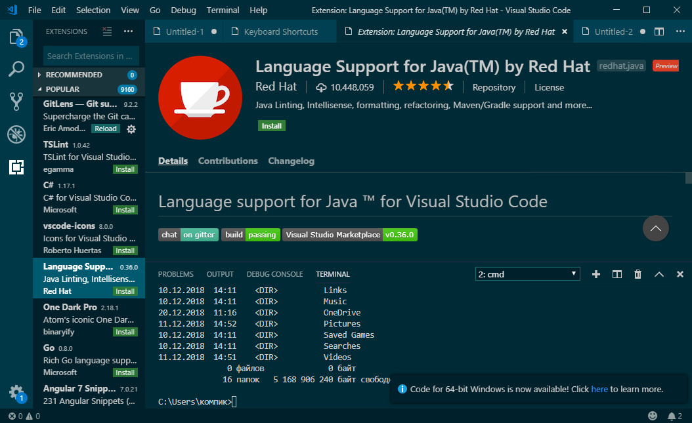
Task: Open the Contributions tab of the extension
Action: click(x=228, y=161)
